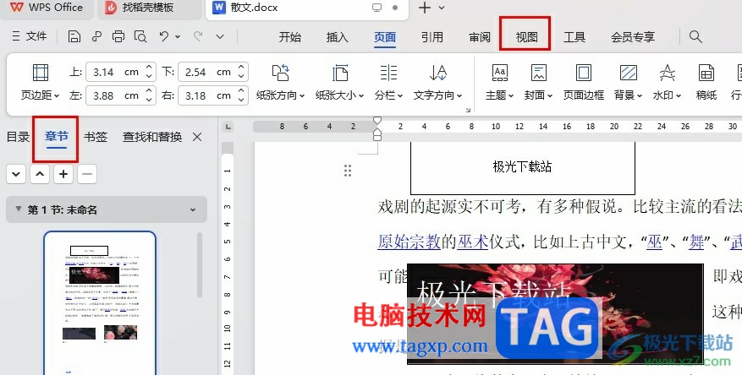Click the ruler tab-stop selector icon
The width and height of the screenshot is (742, 375).
pos(228,127)
